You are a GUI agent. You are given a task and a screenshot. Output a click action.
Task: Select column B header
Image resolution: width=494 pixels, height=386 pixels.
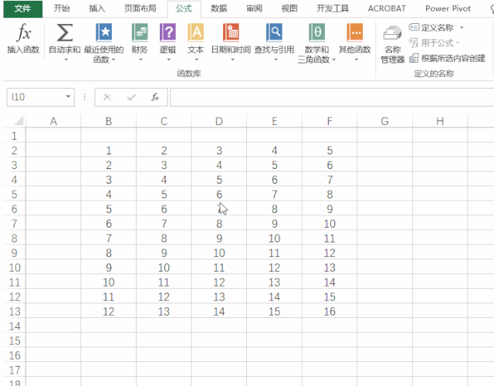(108, 121)
